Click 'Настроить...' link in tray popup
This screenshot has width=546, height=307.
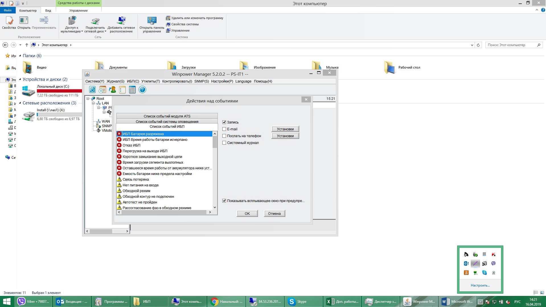coord(480,285)
